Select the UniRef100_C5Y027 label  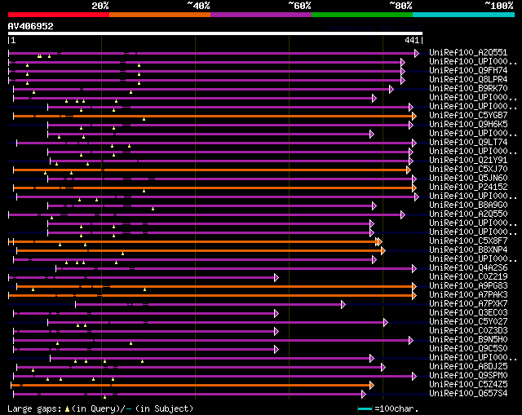[x=468, y=322]
